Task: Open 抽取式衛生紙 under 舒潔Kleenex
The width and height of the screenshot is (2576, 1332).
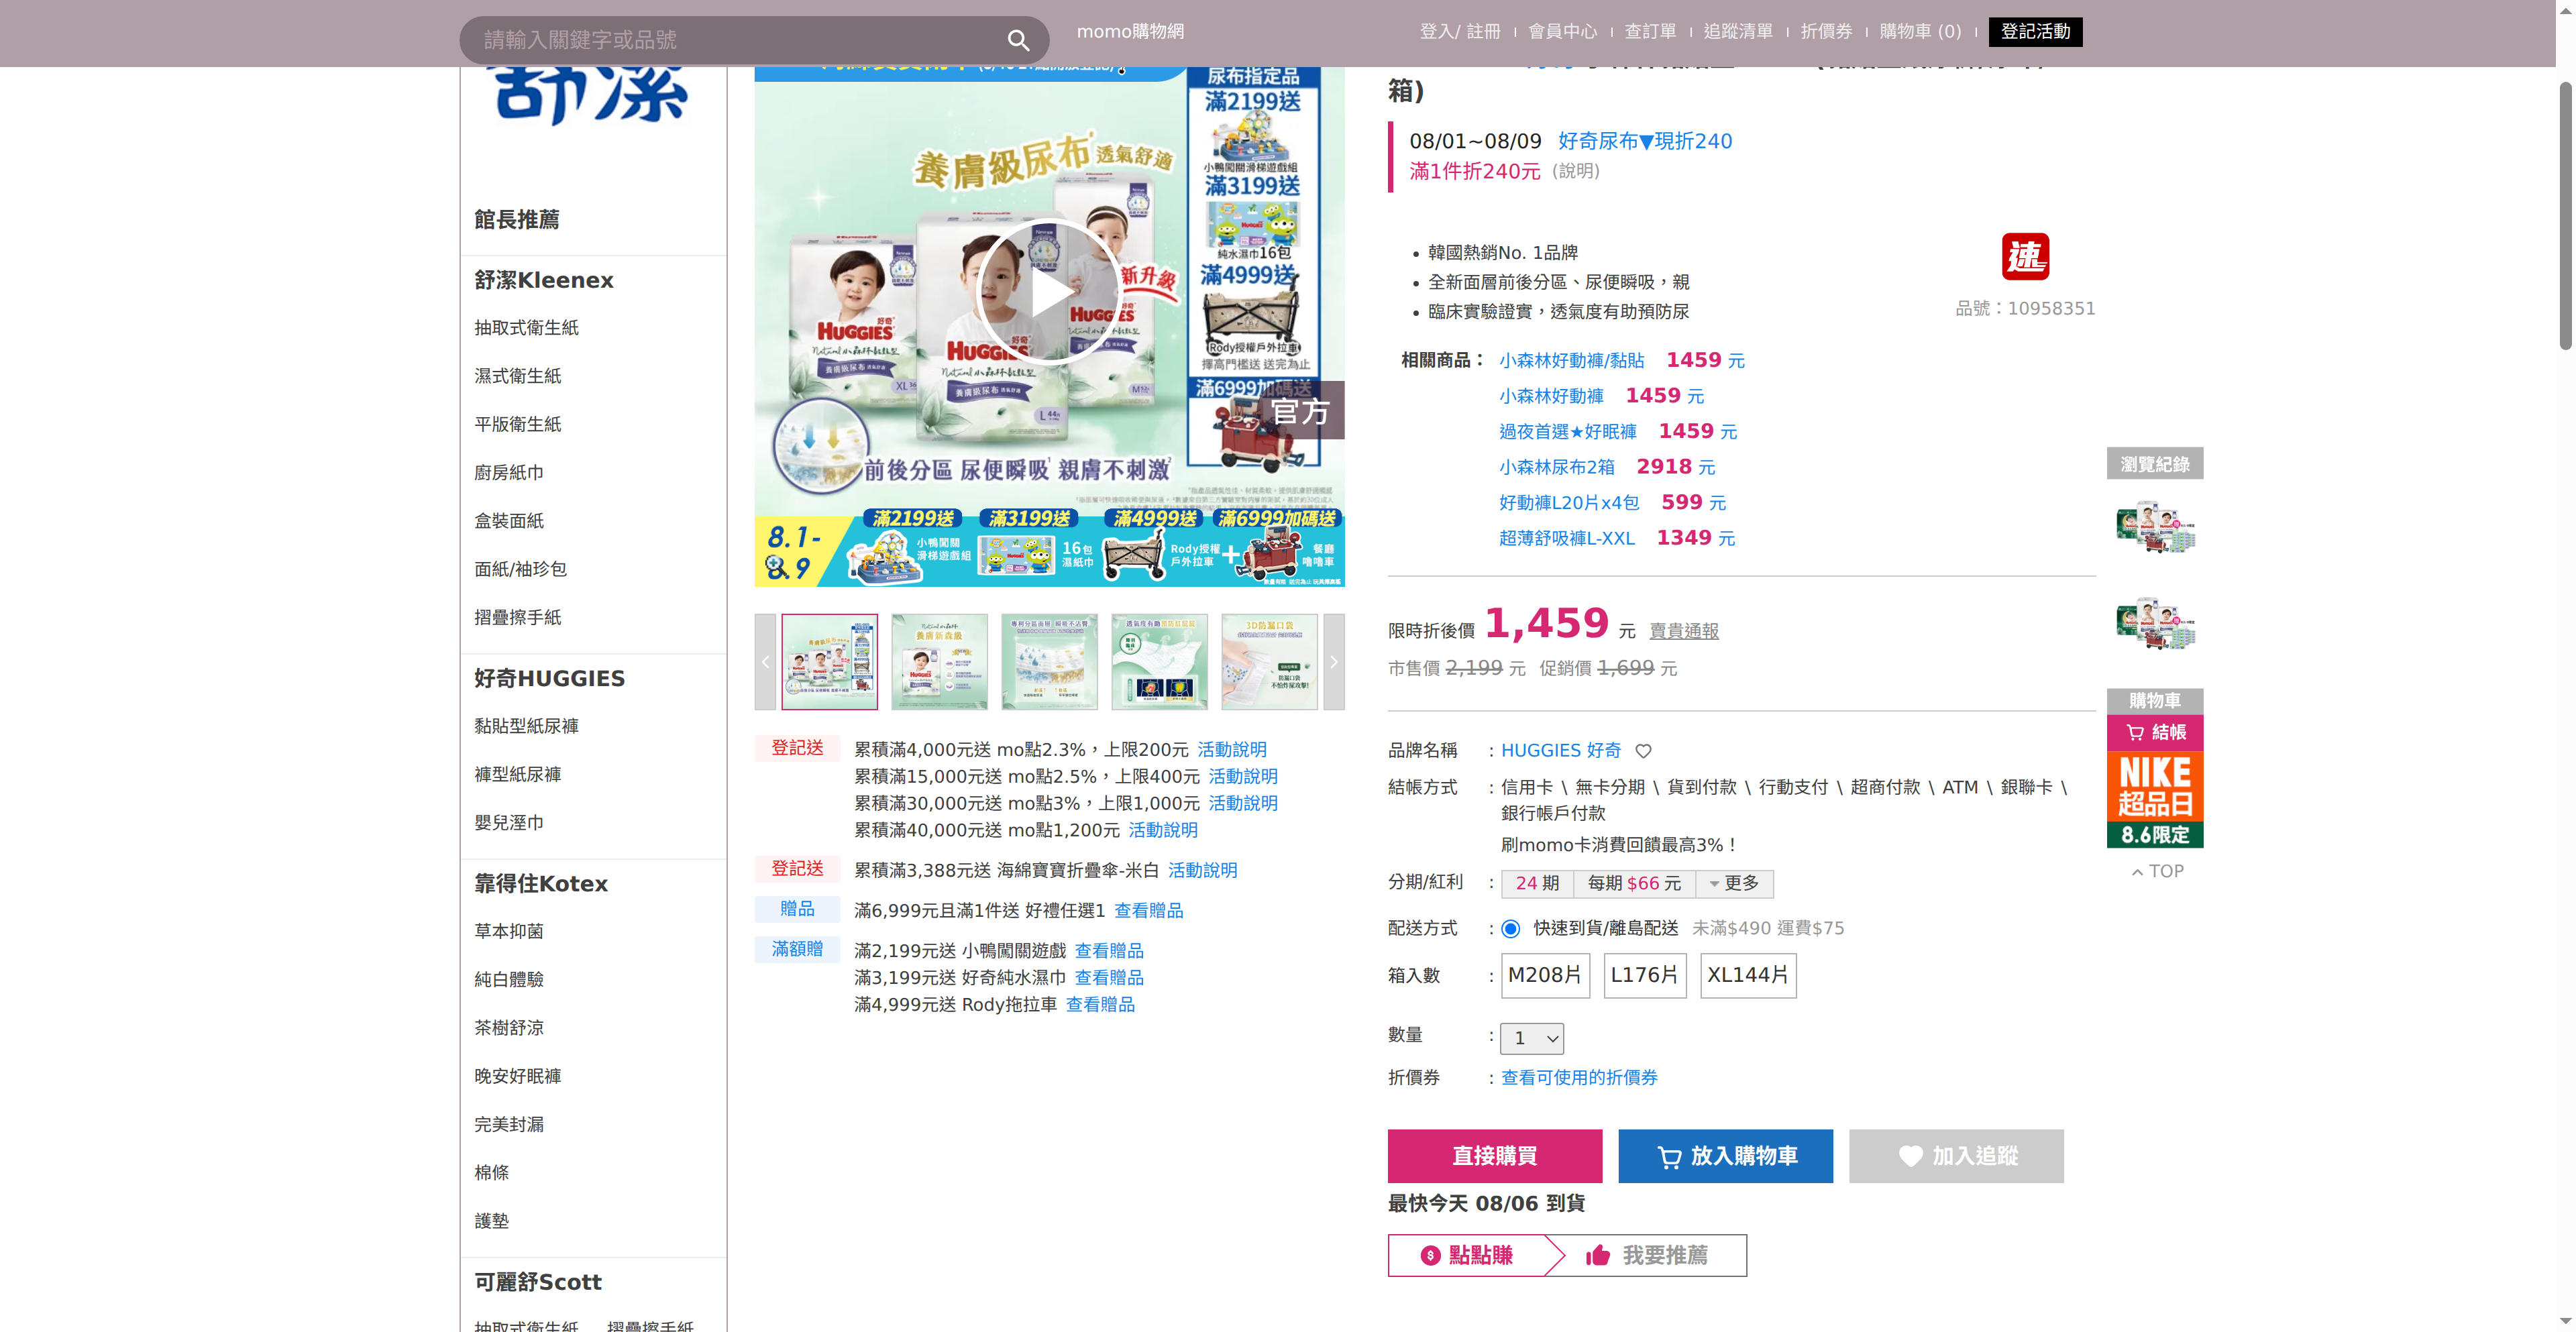Action: coord(526,328)
